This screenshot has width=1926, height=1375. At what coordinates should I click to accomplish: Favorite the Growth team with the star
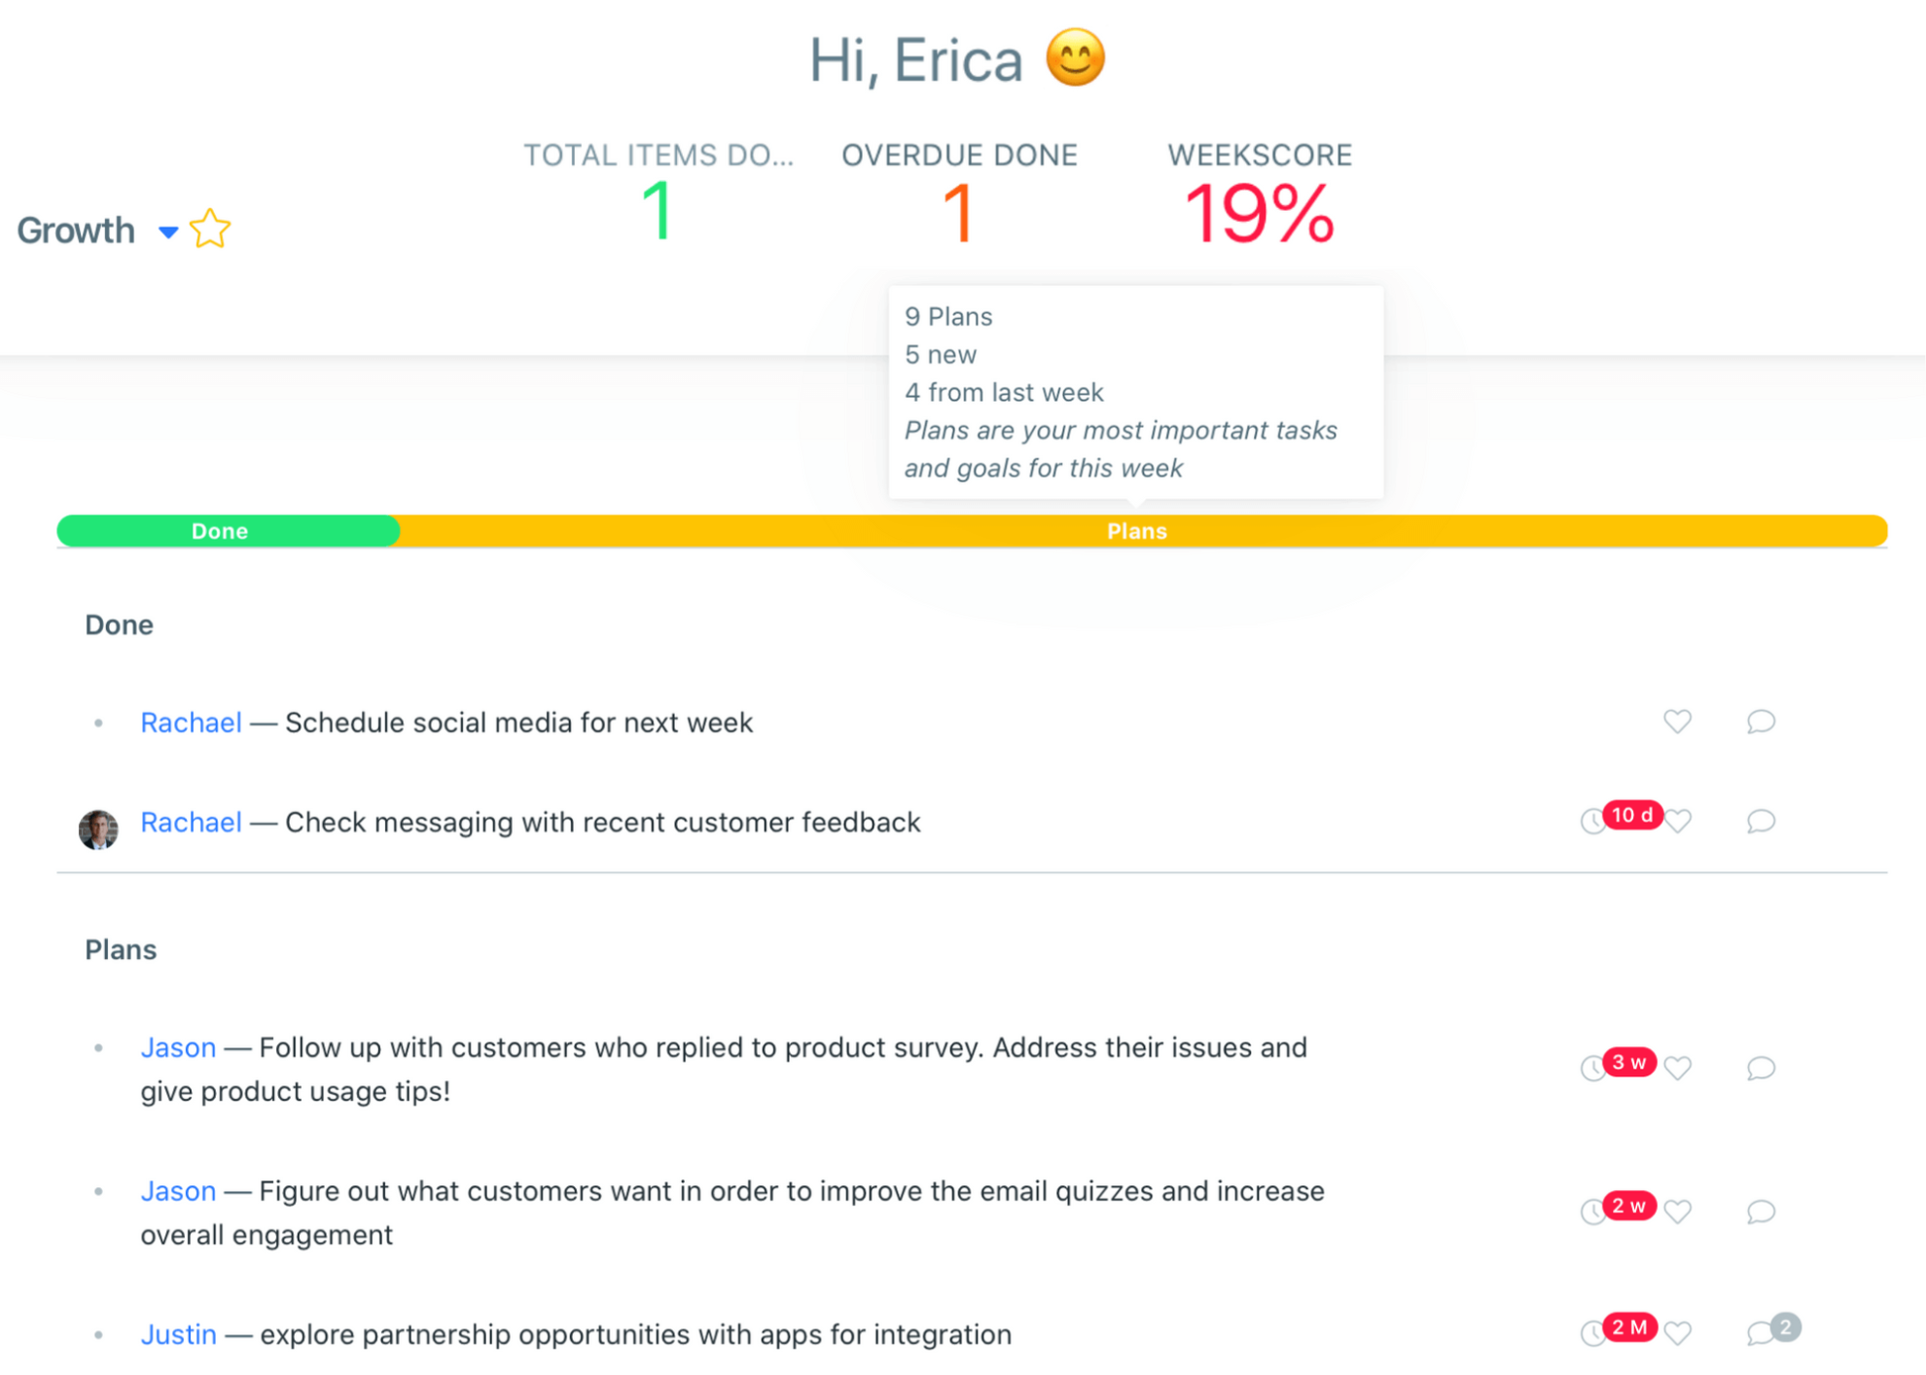[x=211, y=229]
